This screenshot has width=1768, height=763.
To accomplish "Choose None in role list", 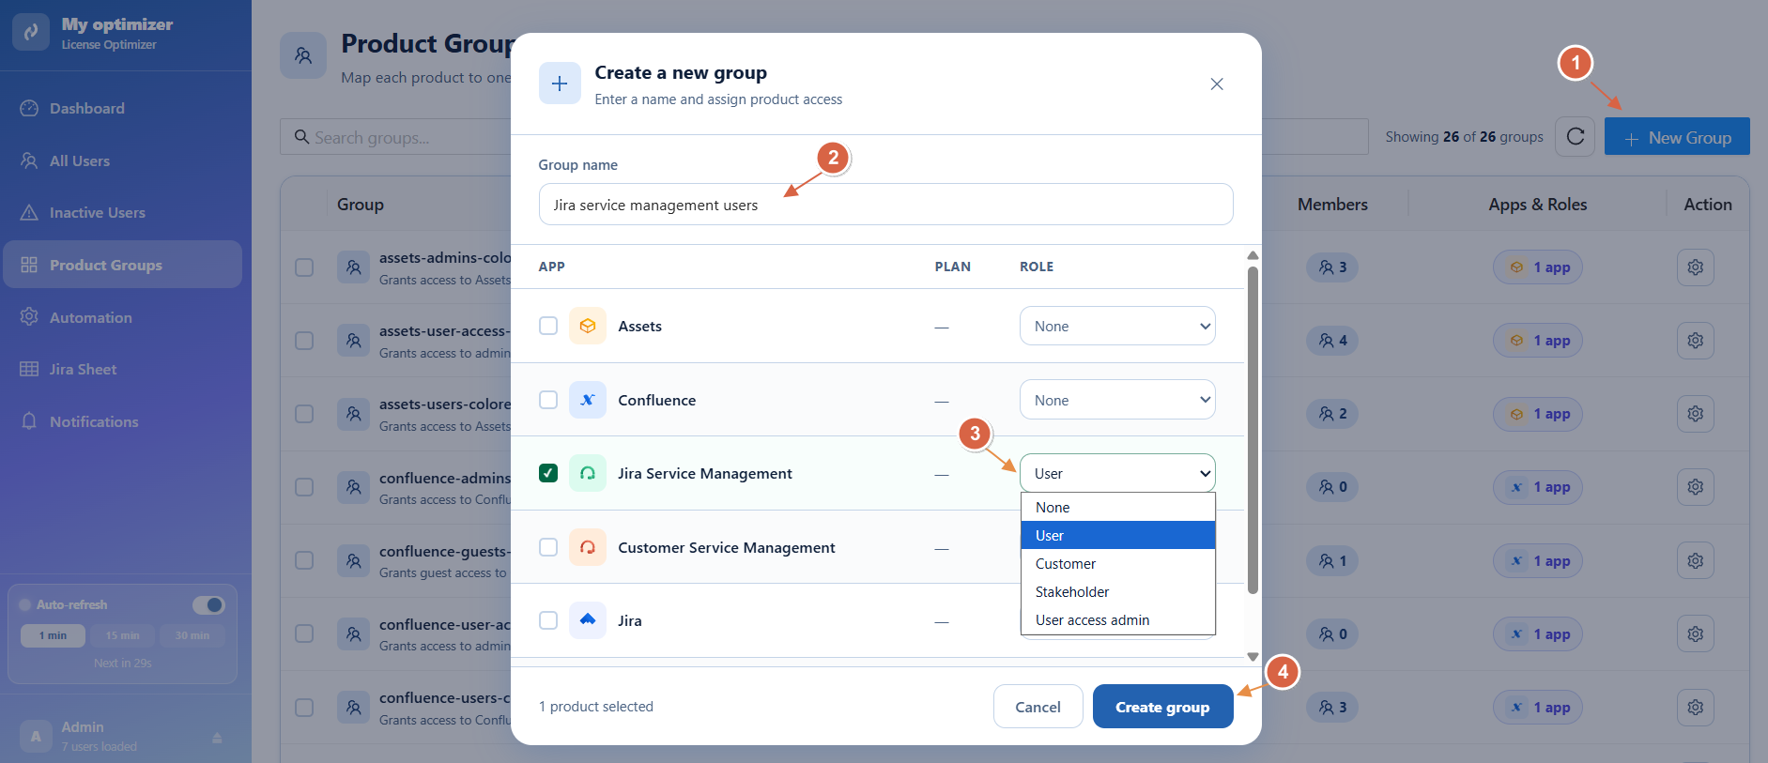I will (1118, 508).
